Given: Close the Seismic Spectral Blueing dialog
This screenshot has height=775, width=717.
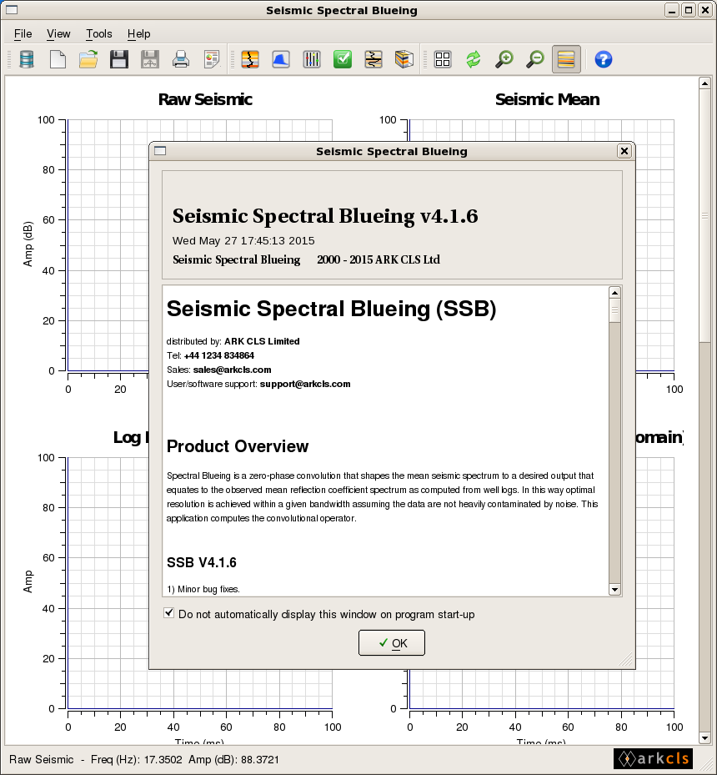Looking at the screenshot, I should pyautogui.click(x=624, y=151).
